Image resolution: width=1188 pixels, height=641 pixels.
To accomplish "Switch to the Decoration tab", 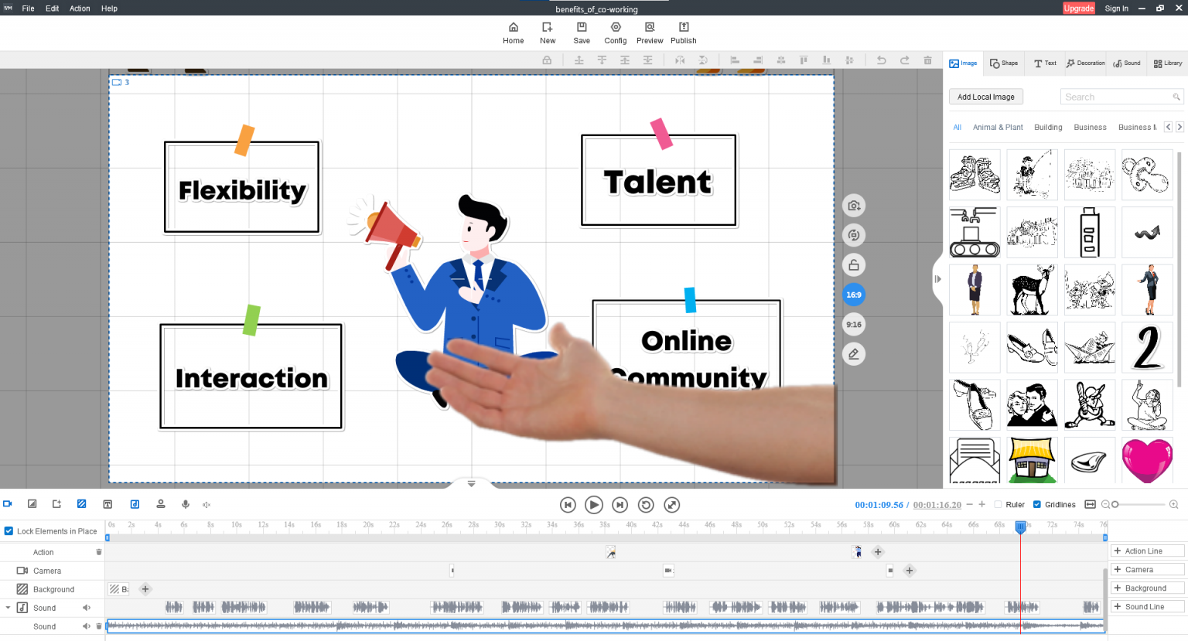I will 1085,63.
